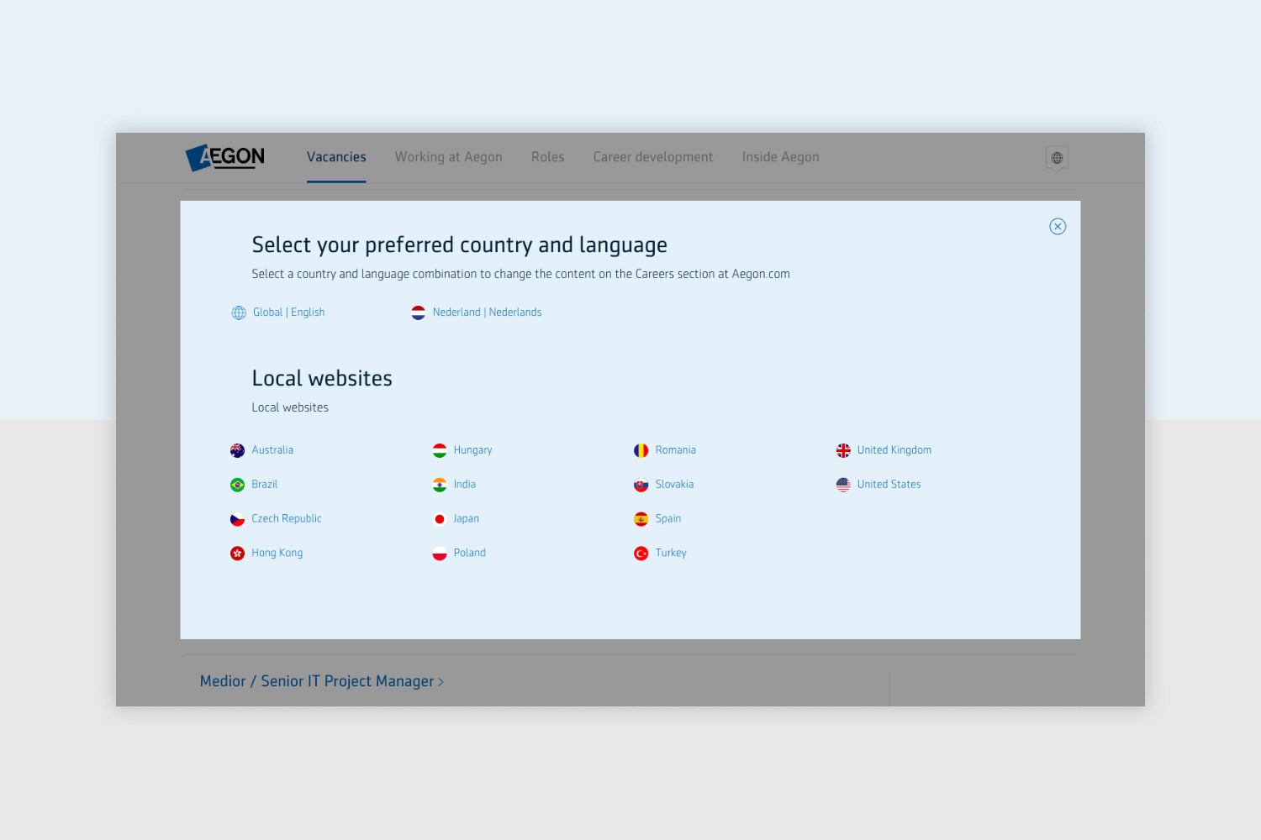Choose the Japan text link
The height and width of the screenshot is (840, 1261).
coord(467,519)
